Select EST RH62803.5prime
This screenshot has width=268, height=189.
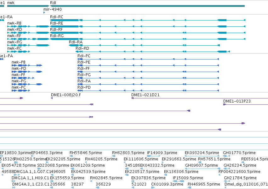[128, 153]
